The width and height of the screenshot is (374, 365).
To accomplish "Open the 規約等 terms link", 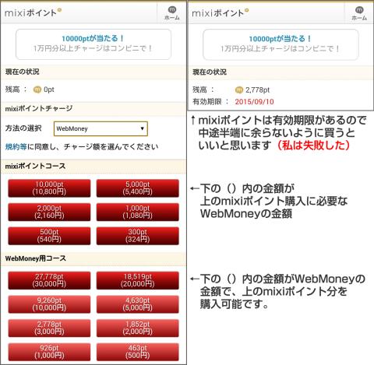I will 16,146.
